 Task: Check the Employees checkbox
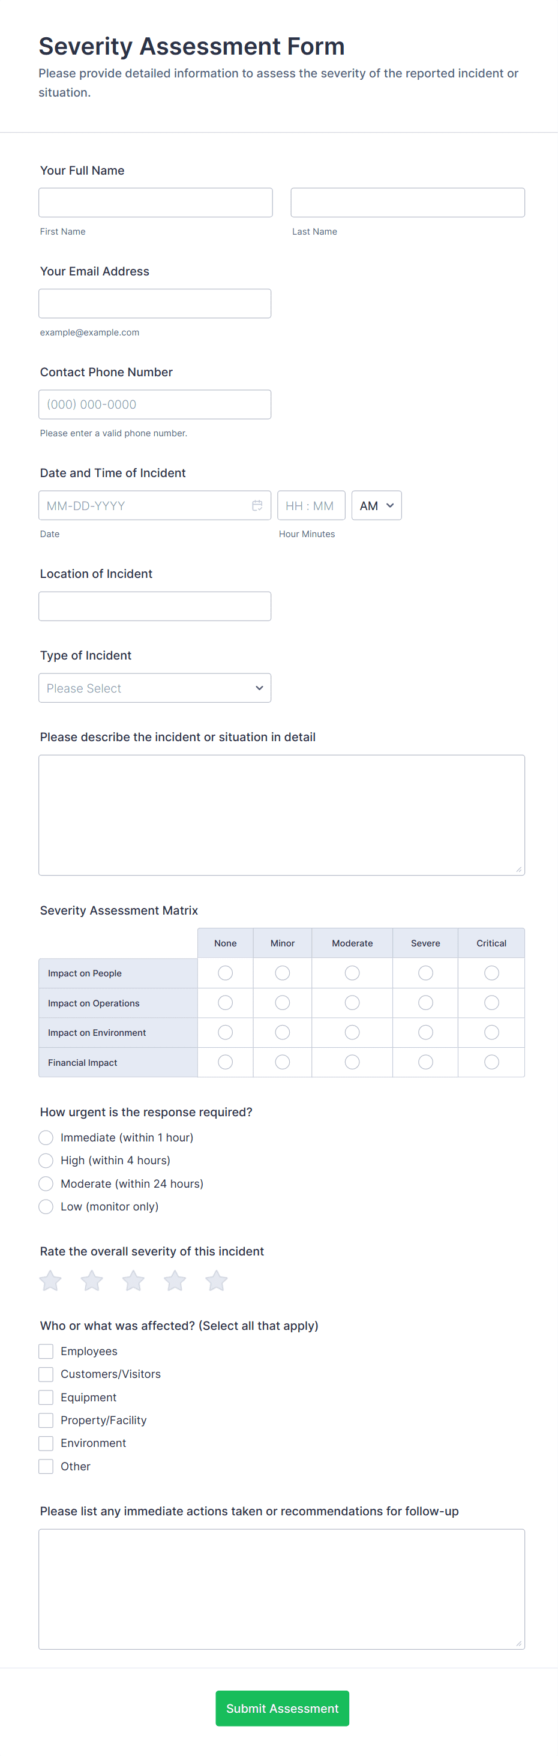point(46,1351)
